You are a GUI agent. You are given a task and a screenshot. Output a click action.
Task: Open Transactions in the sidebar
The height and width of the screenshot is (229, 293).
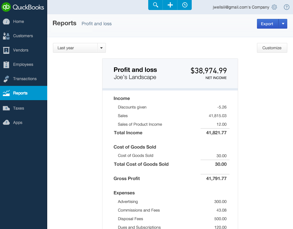[25, 79]
